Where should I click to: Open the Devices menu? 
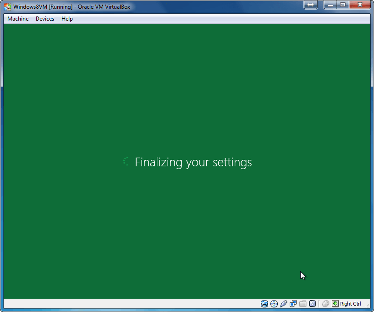pyautogui.click(x=45, y=19)
